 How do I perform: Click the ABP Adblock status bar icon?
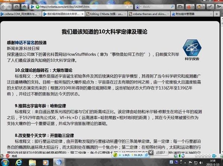coord(8,156)
